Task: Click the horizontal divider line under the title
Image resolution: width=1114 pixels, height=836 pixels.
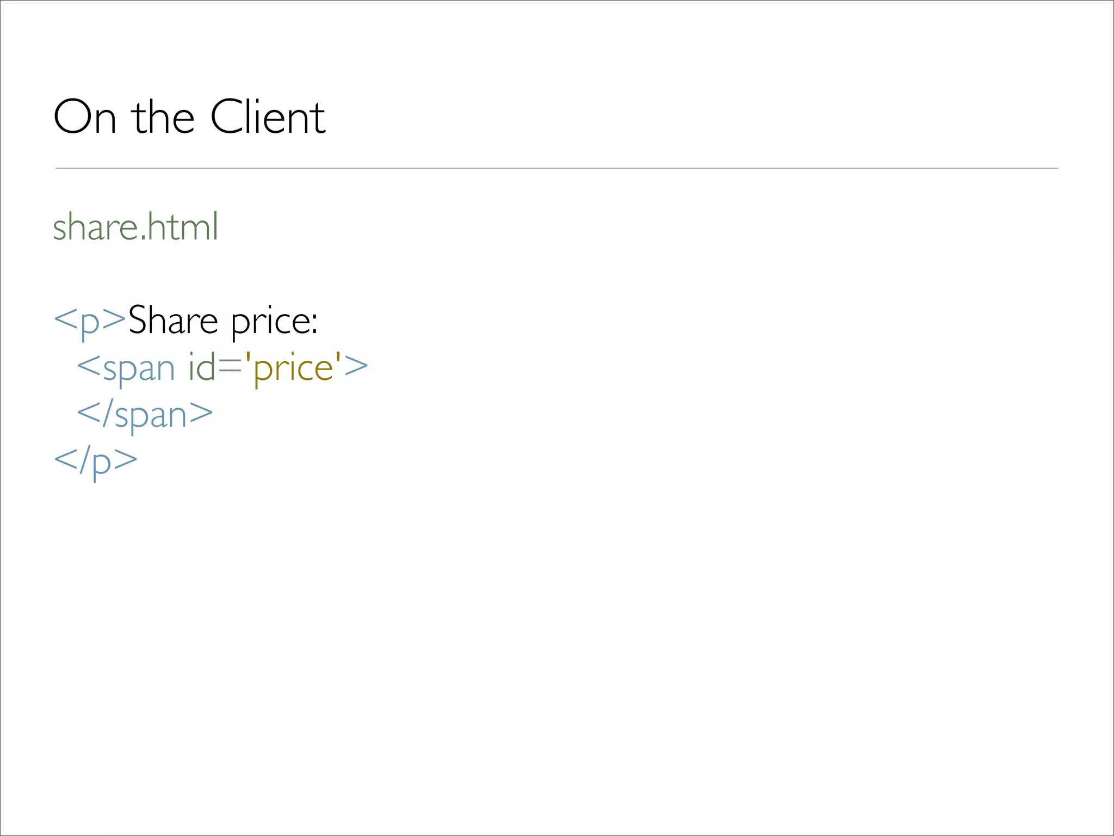Action: tap(556, 168)
